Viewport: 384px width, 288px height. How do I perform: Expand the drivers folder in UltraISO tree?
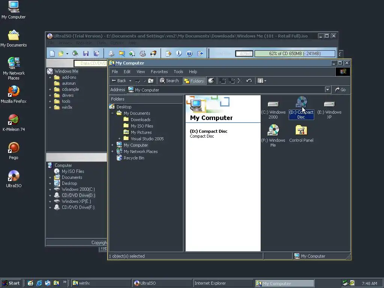[x=50, y=95]
